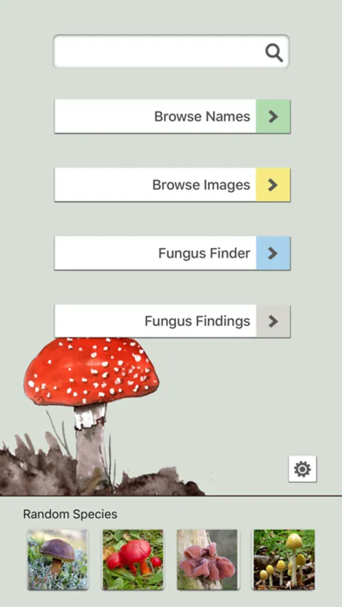This screenshot has width=342, height=607.
Task: Open the pink jelly ear fungus thumbnail
Action: [x=208, y=560]
